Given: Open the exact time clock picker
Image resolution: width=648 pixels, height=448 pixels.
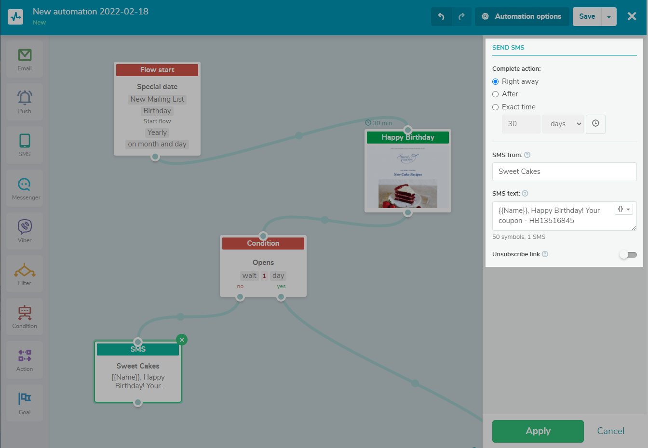Looking at the screenshot, I should [x=595, y=124].
